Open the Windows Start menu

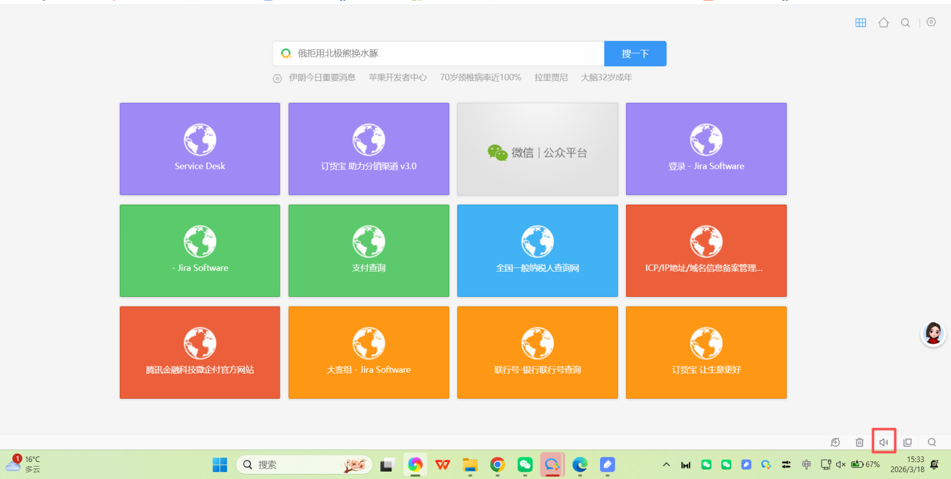[x=220, y=465]
